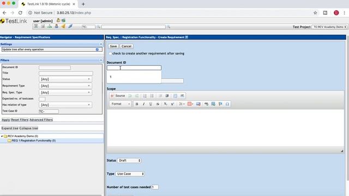
Task: Toggle bold formatting in Scope editor
Action: [137, 104]
